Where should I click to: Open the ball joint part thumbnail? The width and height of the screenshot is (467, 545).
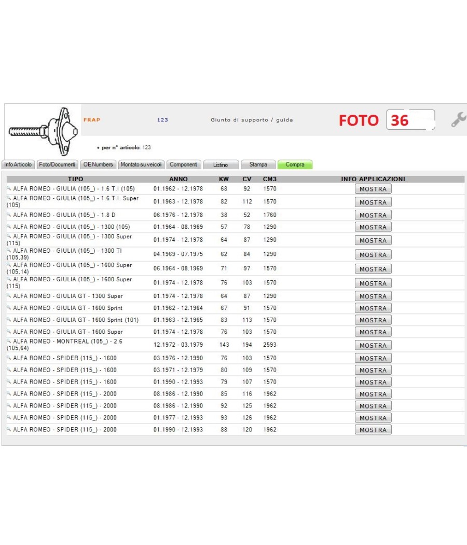pyautogui.click(x=43, y=131)
